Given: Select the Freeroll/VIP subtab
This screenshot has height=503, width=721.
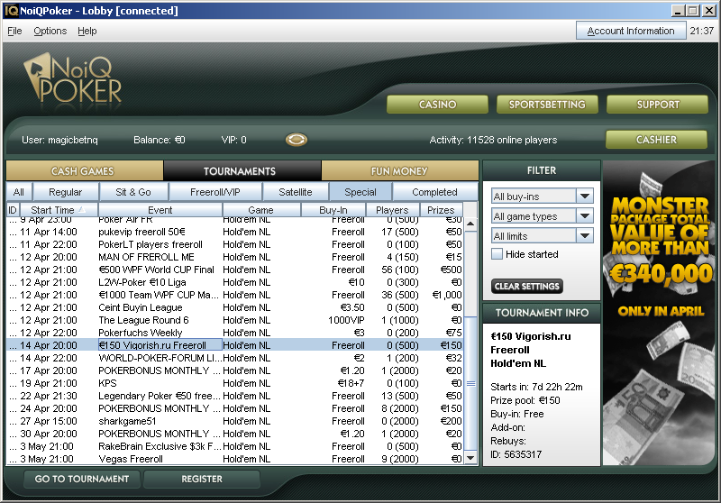Looking at the screenshot, I should tap(215, 192).
